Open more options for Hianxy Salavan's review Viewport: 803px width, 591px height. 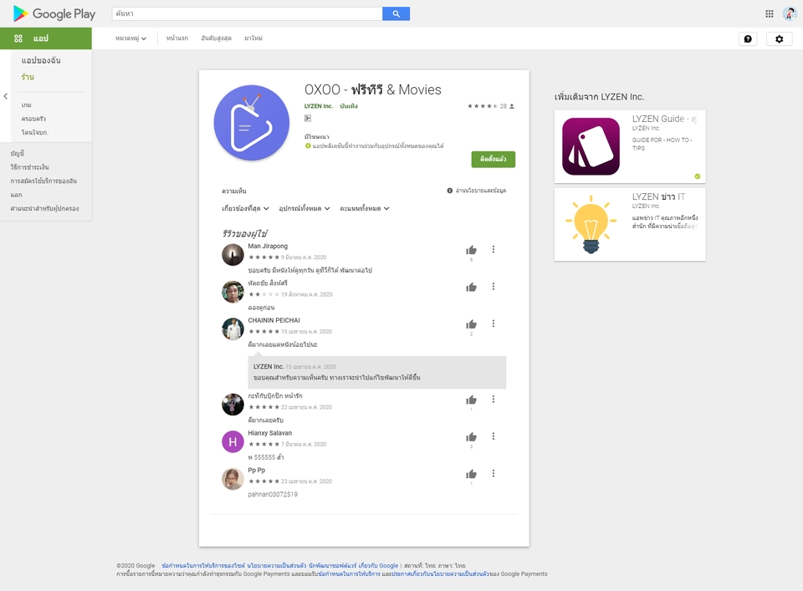point(494,436)
